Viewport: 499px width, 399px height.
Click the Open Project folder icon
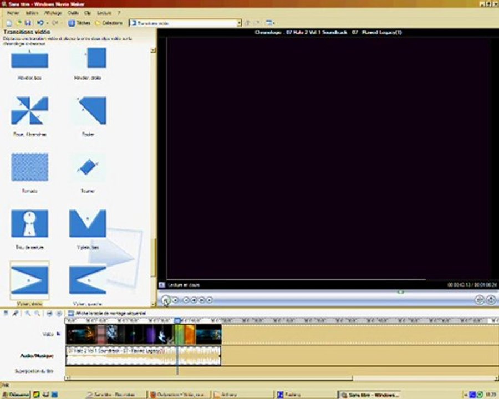(x=19, y=23)
